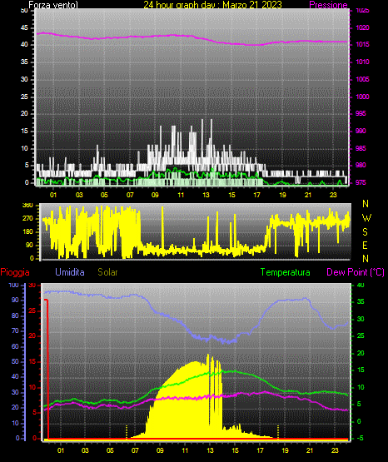Click the N compass label at top
The image size is (388, 462).
pos(366,204)
